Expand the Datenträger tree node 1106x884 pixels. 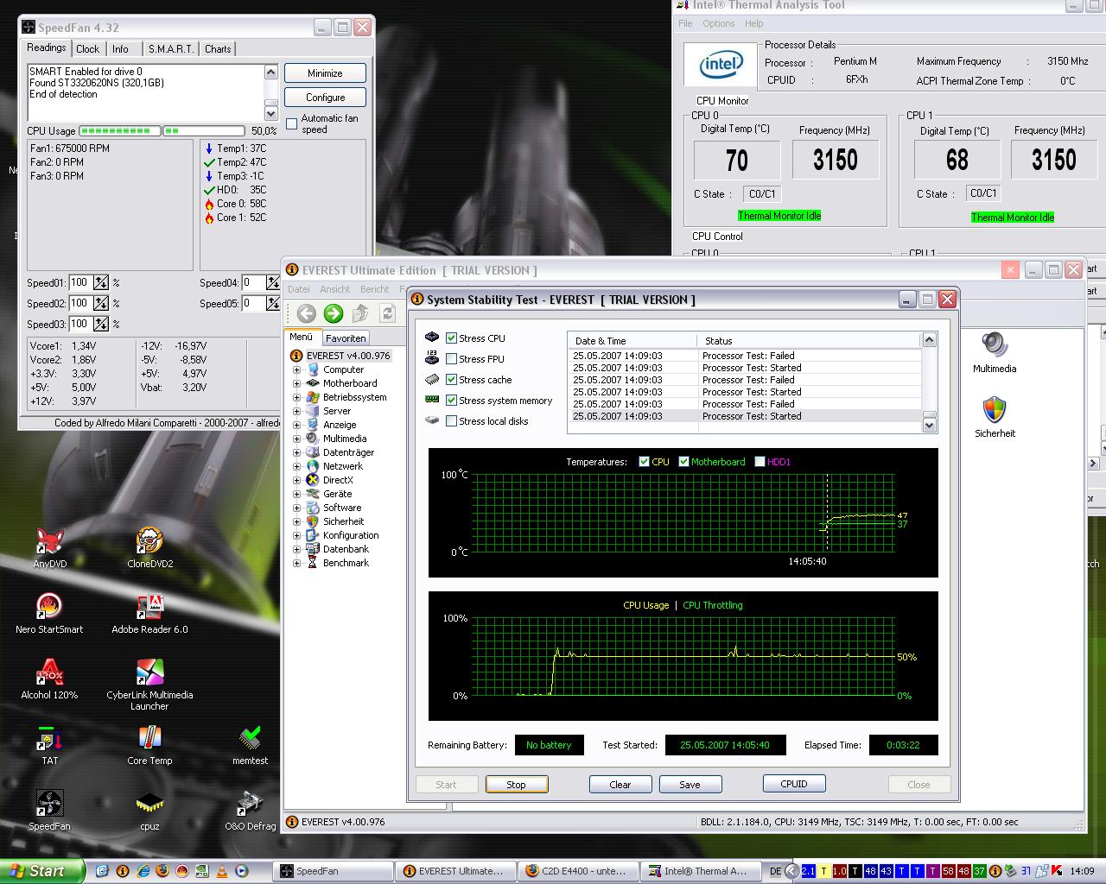[296, 452]
